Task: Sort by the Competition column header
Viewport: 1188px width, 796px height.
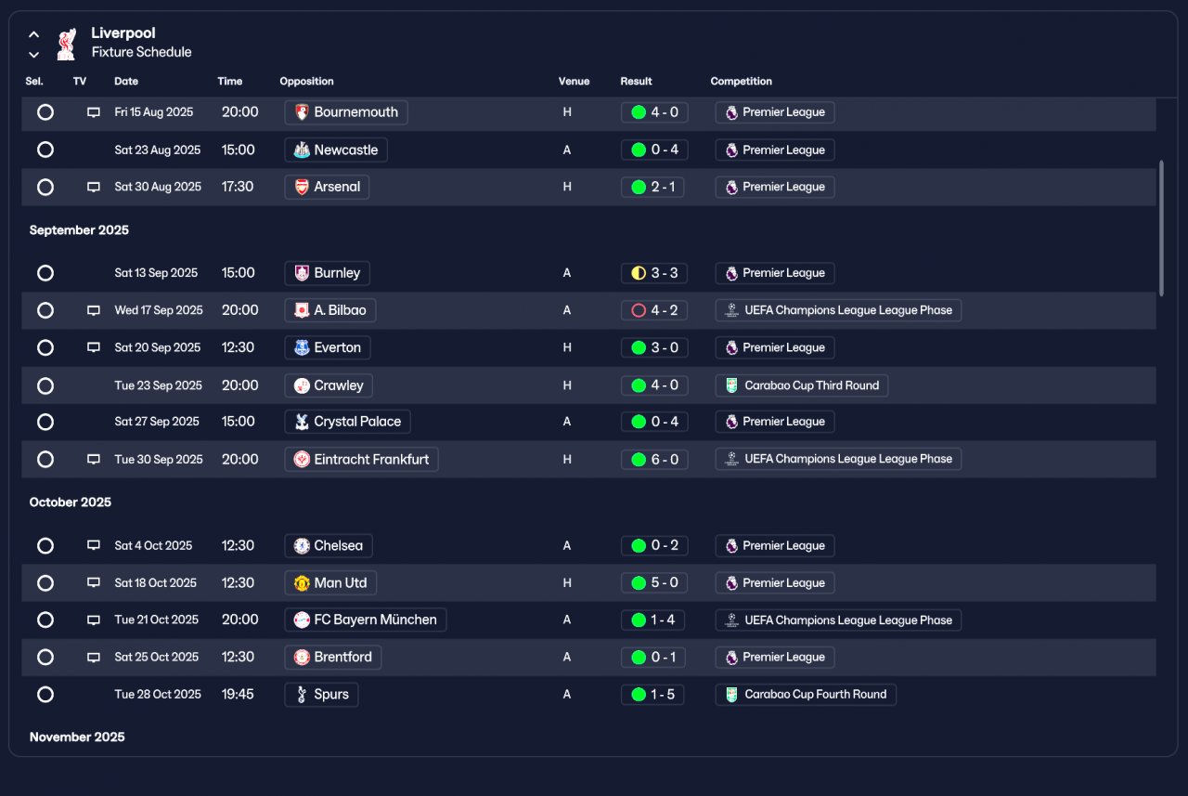Action: tap(742, 81)
